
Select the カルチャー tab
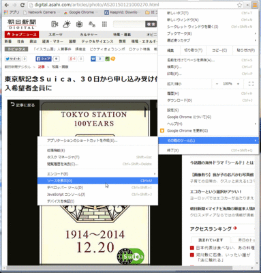click(89, 35)
